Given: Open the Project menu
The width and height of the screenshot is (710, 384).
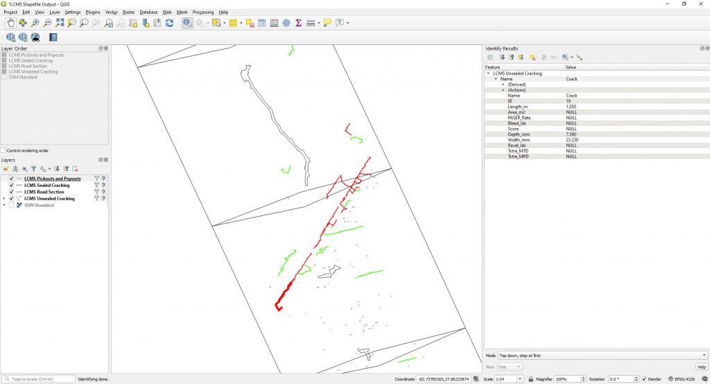Looking at the screenshot, I should pos(10,12).
